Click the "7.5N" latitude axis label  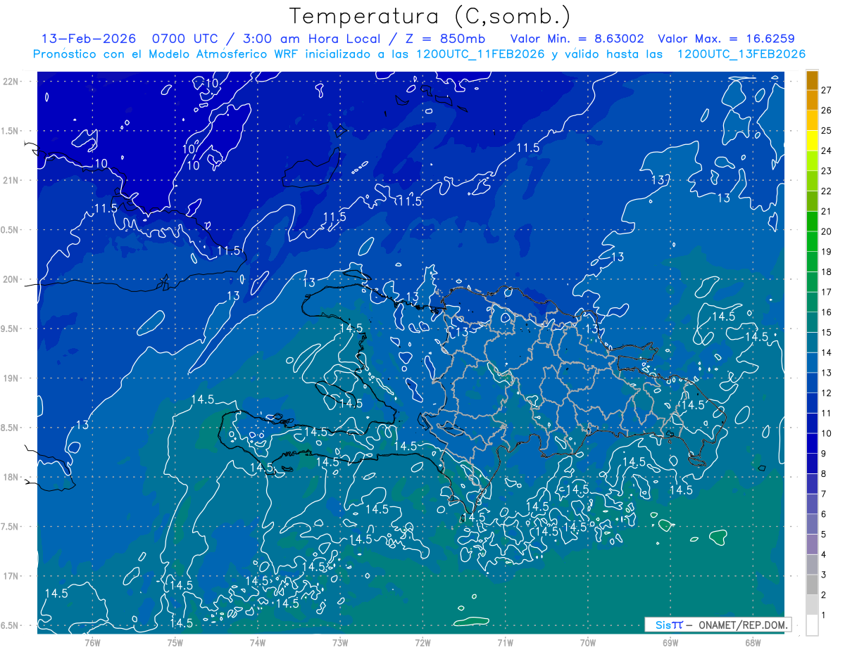11,527
